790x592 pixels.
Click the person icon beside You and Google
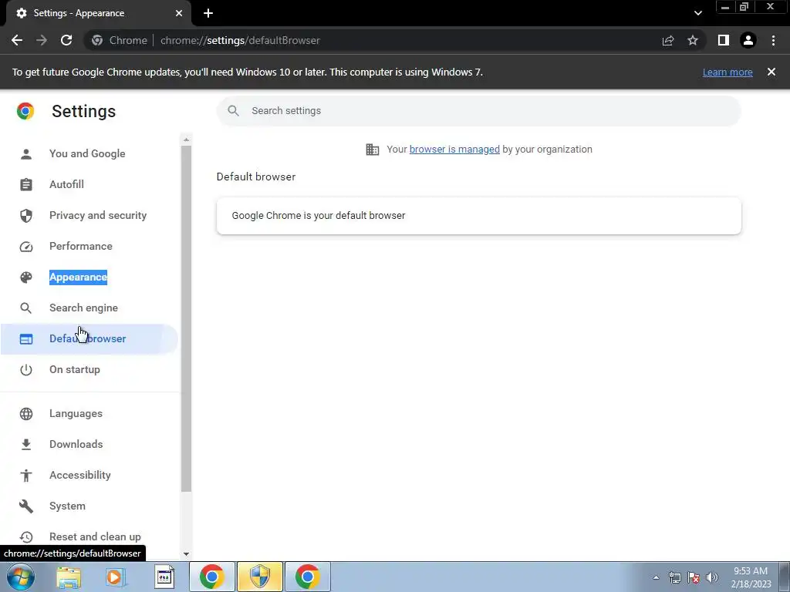(26, 153)
